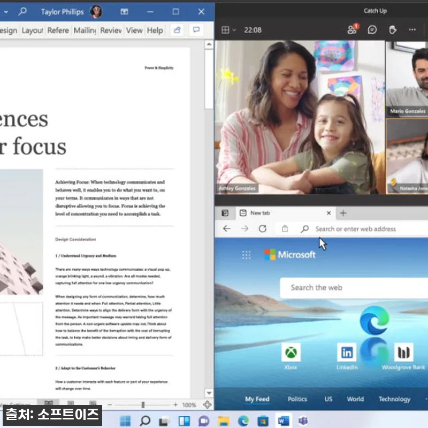The height and width of the screenshot is (428, 428).
Task: Open the Mailings tab in Word
Action: (x=85, y=30)
